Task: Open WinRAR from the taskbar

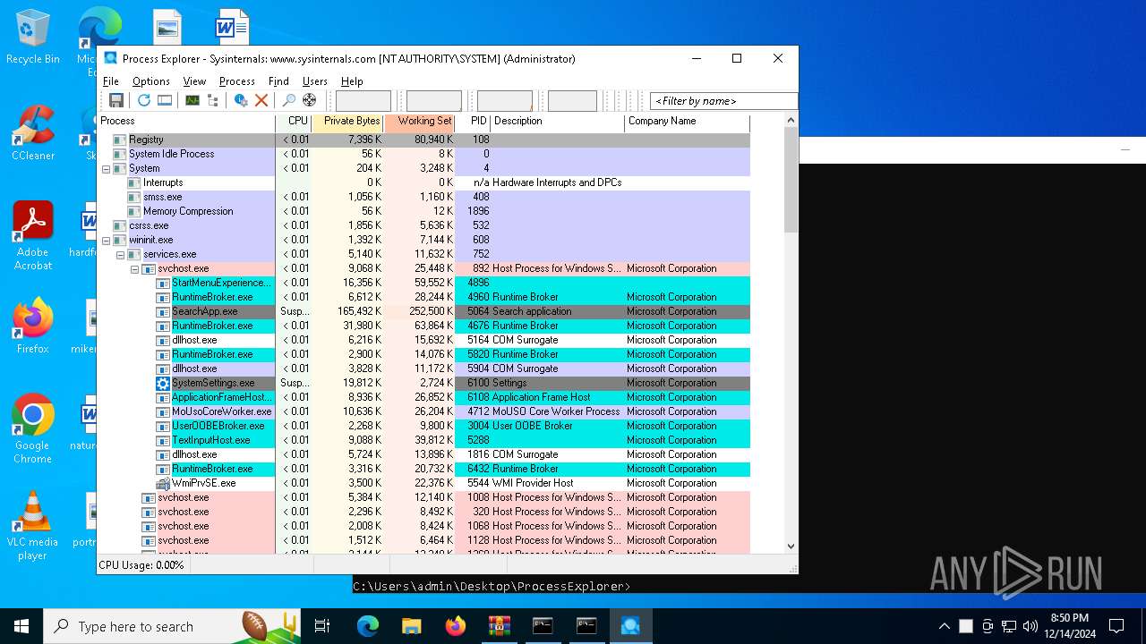Action: (x=499, y=626)
